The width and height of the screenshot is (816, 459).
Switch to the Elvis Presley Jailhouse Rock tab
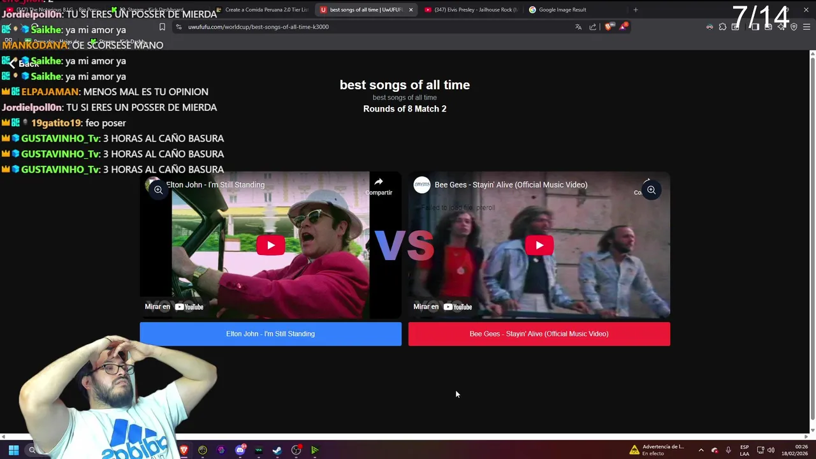click(x=470, y=10)
